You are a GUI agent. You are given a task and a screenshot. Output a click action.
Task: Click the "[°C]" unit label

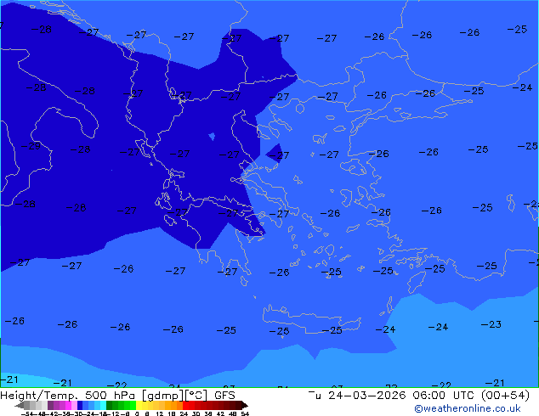point(196,396)
